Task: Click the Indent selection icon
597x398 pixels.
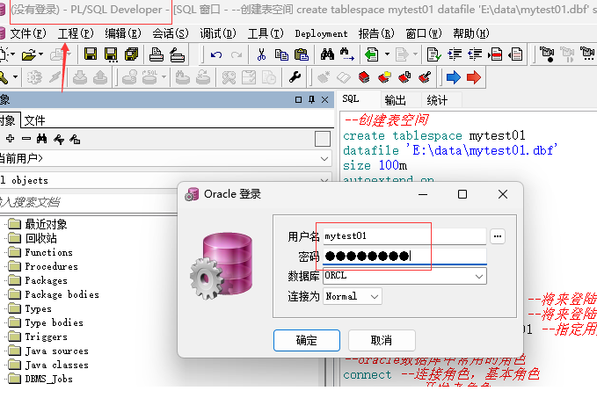Action: pyautogui.click(x=455, y=54)
